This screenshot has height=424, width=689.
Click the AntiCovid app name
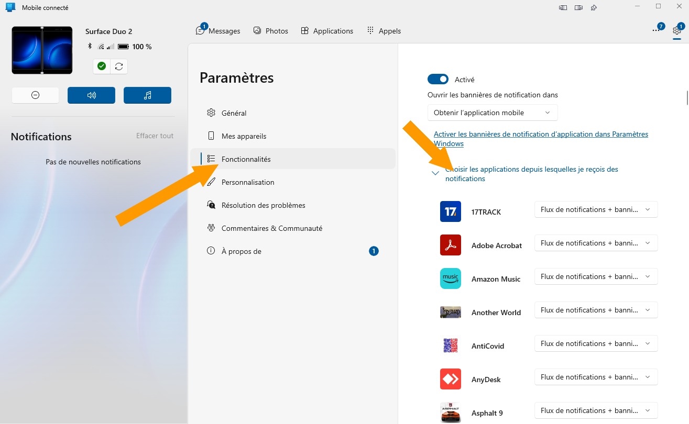488,346
